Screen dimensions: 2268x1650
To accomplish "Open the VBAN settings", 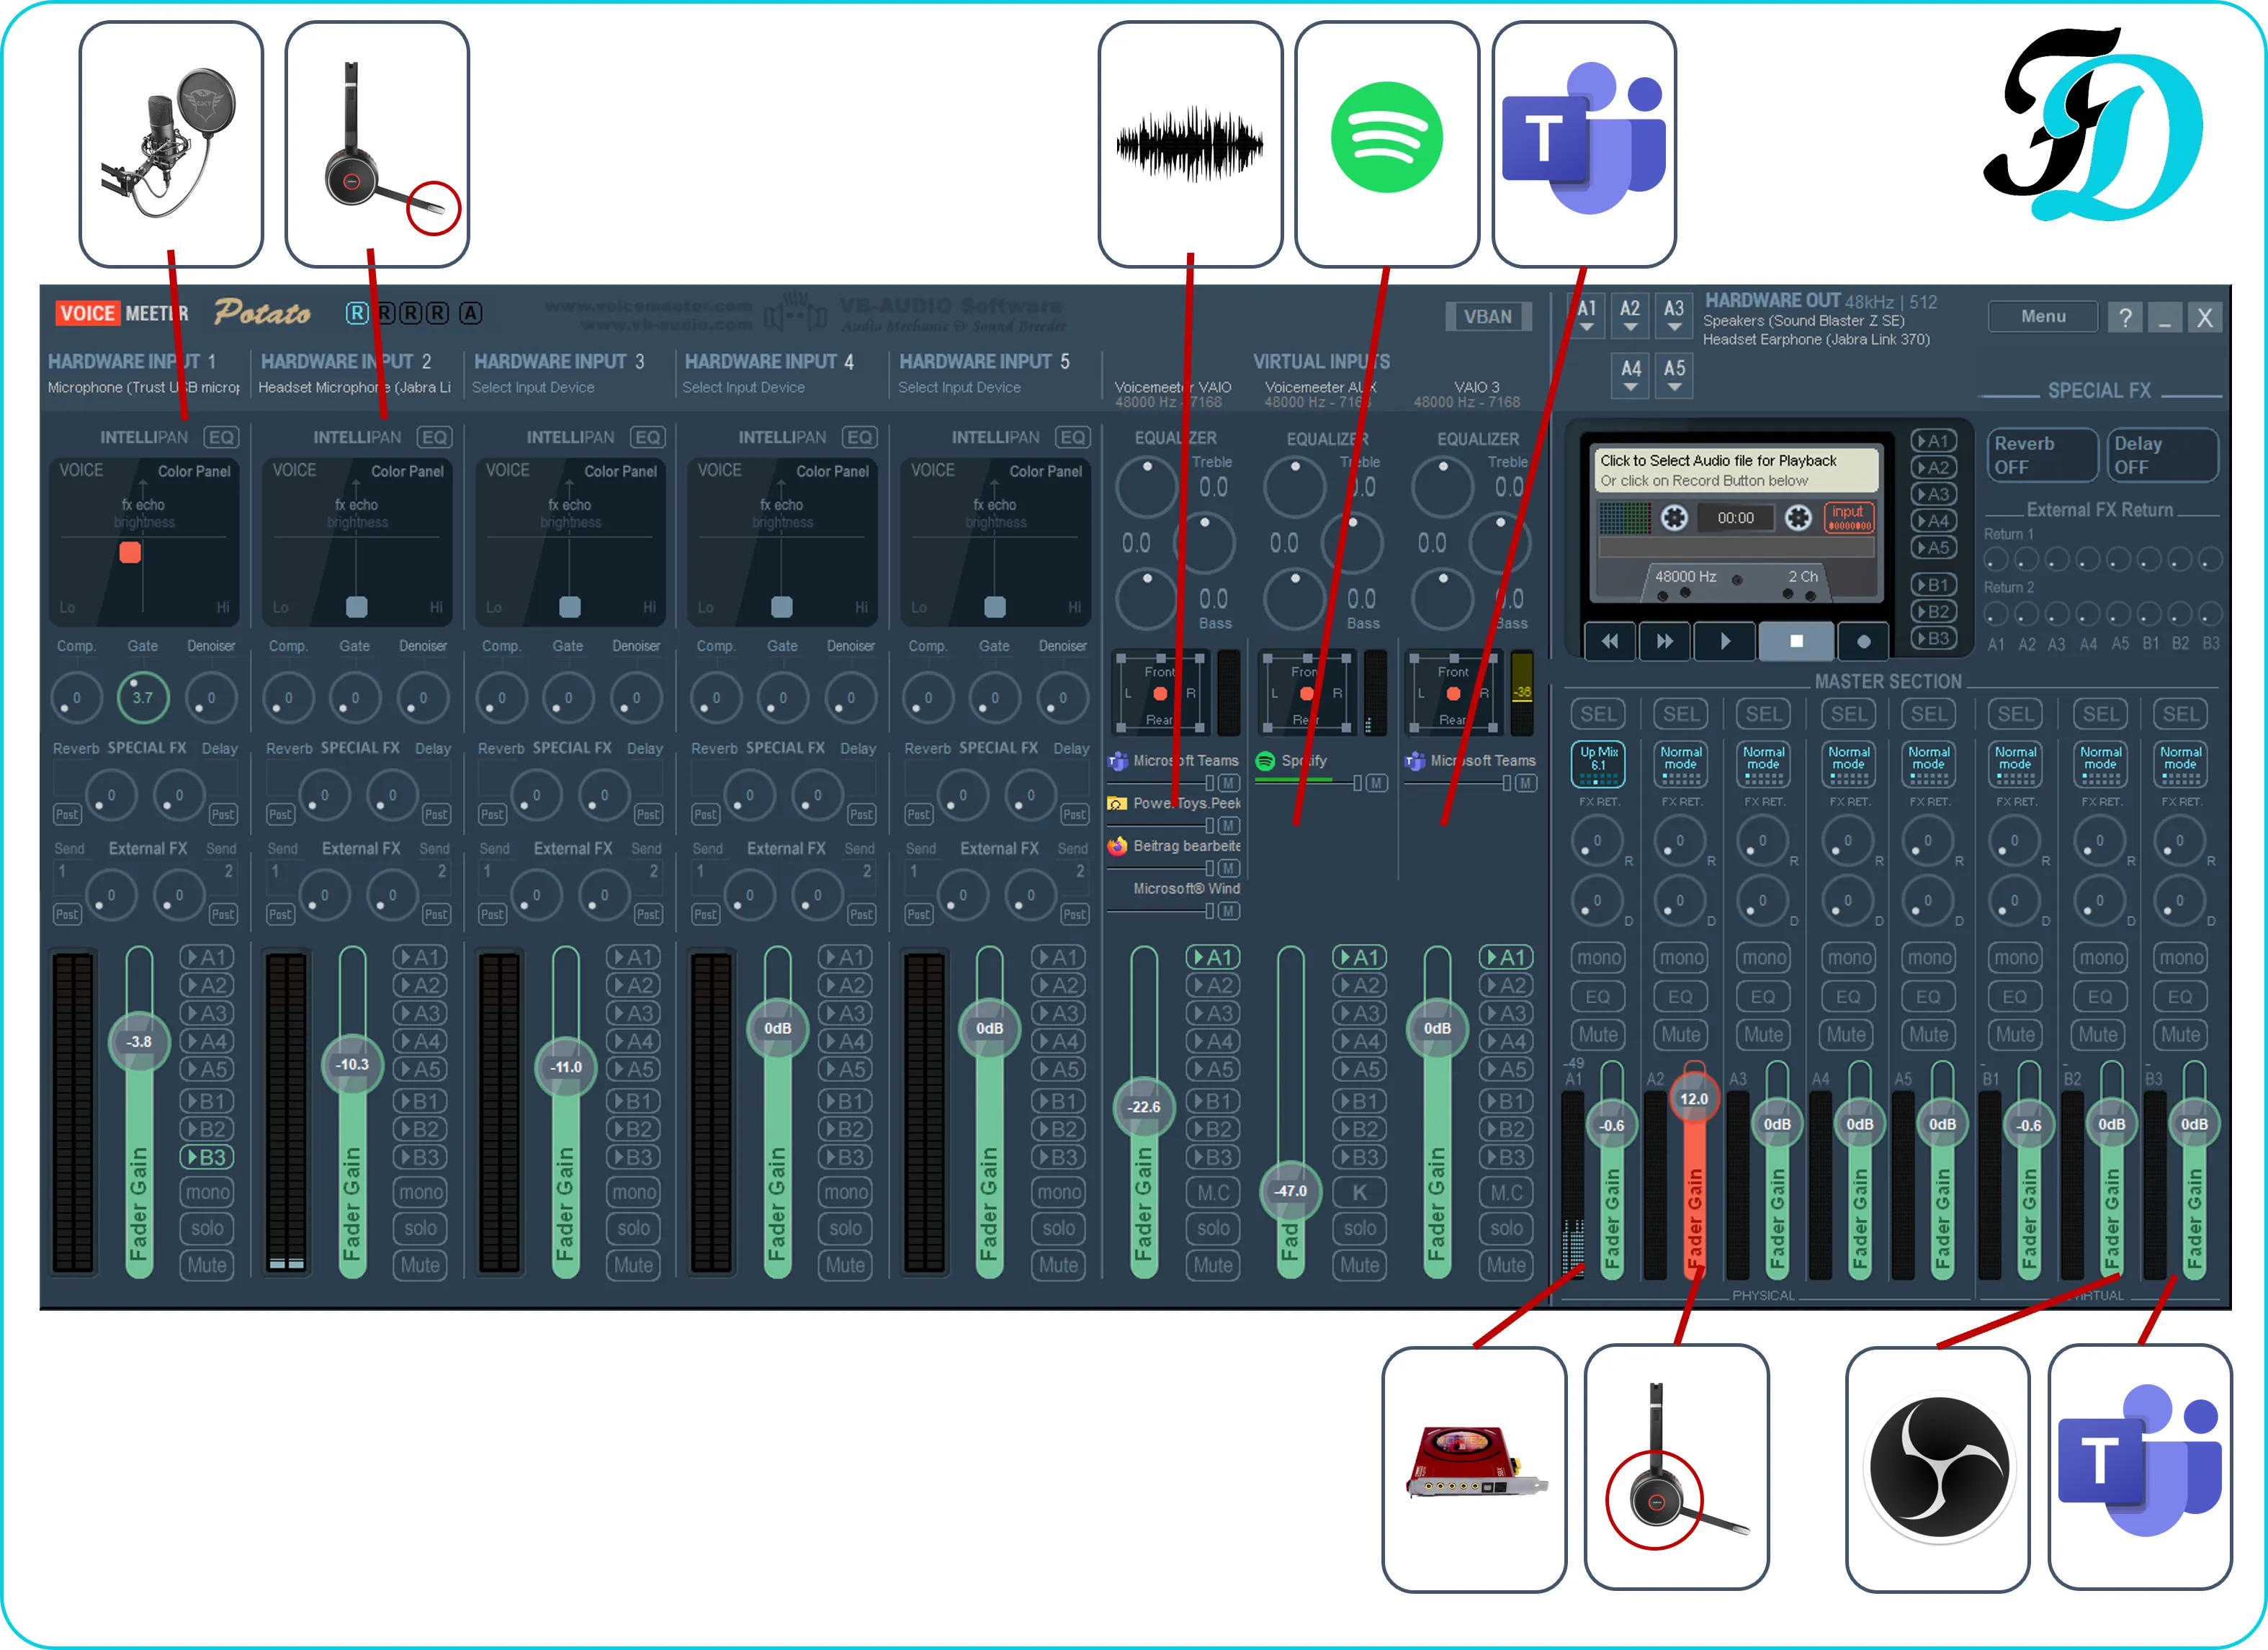I will coord(1487,317).
